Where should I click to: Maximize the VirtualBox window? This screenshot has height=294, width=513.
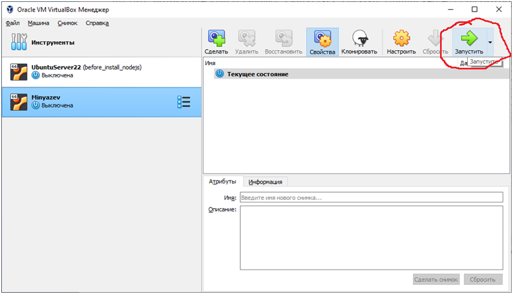pyautogui.click(x=474, y=9)
